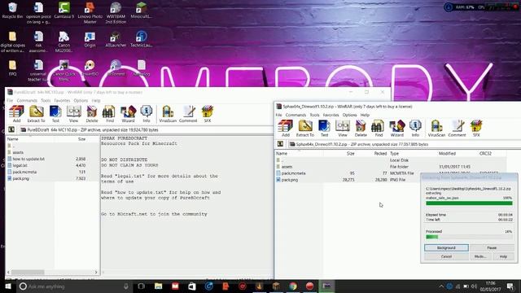Click Help button in extraction dialog
This screenshot has height=293, width=521.
[503, 256]
